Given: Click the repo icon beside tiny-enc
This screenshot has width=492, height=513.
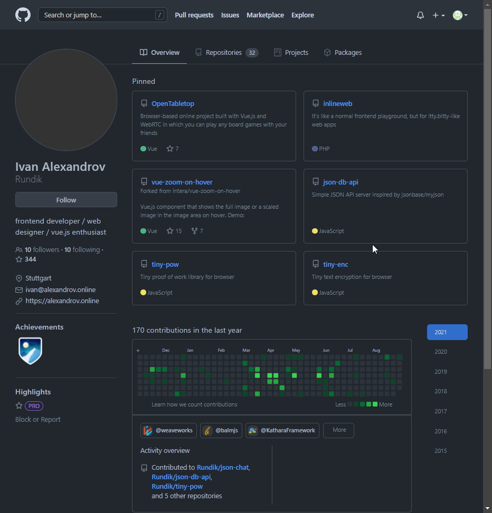Looking at the screenshot, I should (316, 264).
